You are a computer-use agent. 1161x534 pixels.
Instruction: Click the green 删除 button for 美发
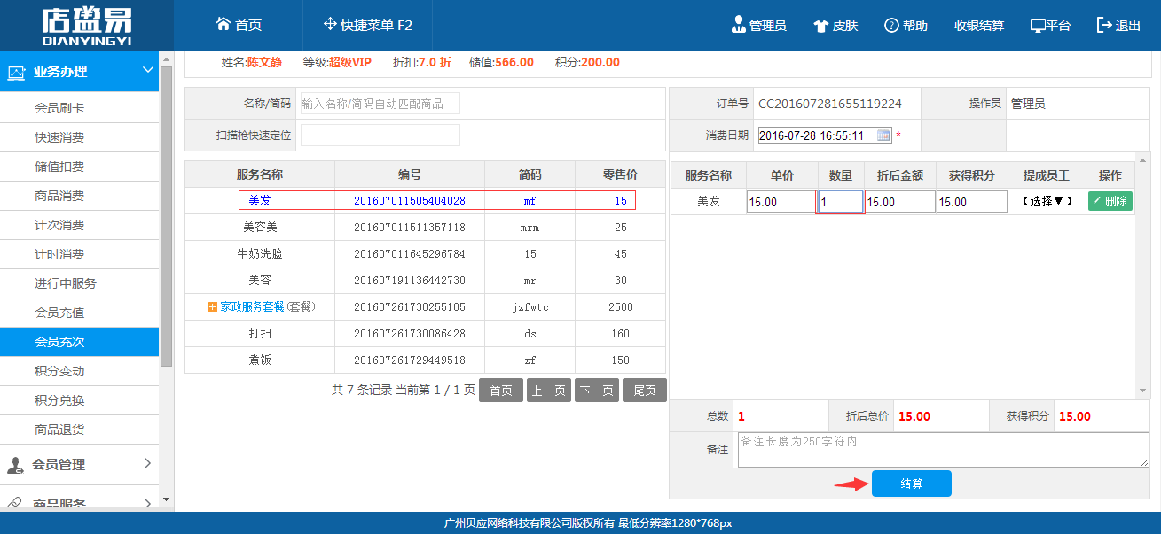point(1110,201)
